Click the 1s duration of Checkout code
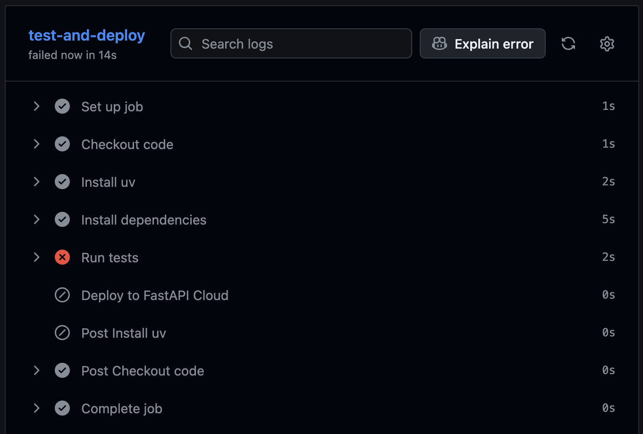 [609, 144]
